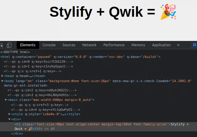Select the closing </div> row

(x=17, y=133)
